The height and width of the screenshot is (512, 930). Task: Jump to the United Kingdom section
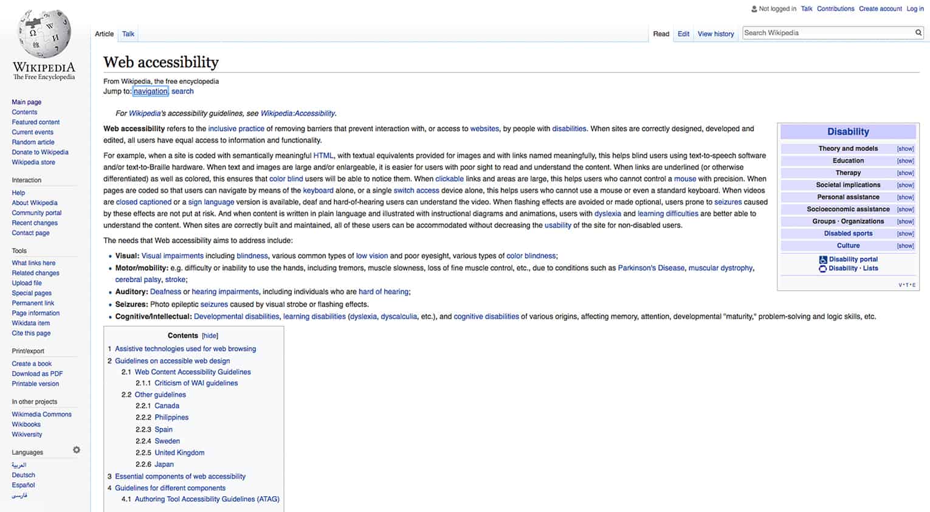point(179,453)
